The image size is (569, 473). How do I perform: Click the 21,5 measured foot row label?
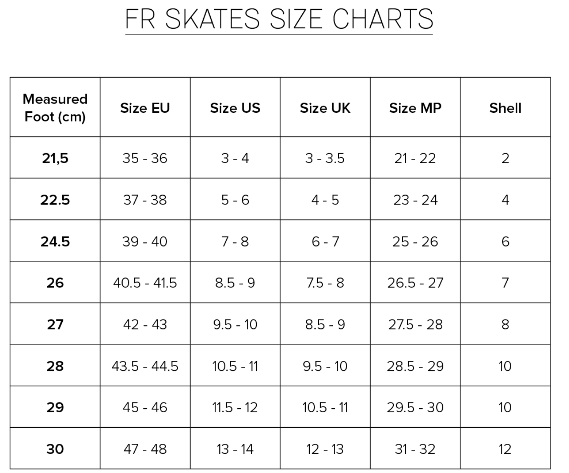pos(55,158)
